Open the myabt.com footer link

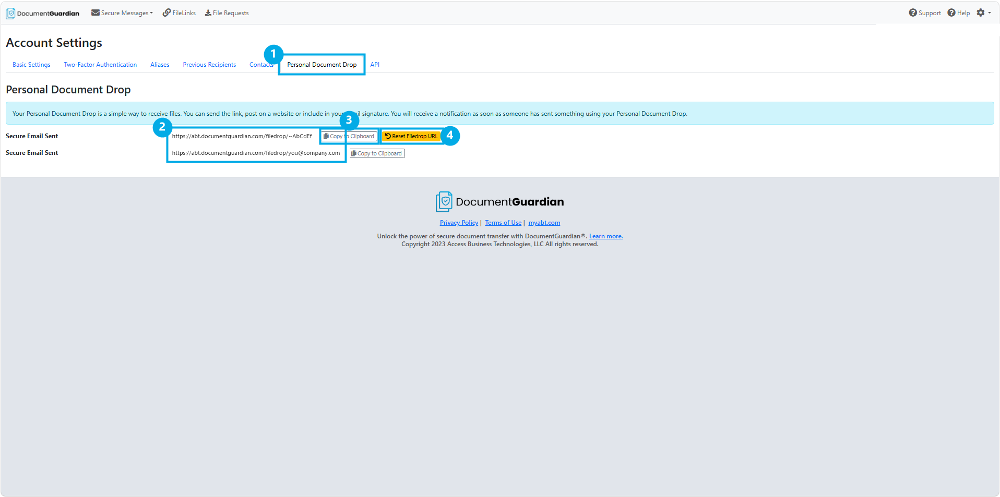coord(544,223)
